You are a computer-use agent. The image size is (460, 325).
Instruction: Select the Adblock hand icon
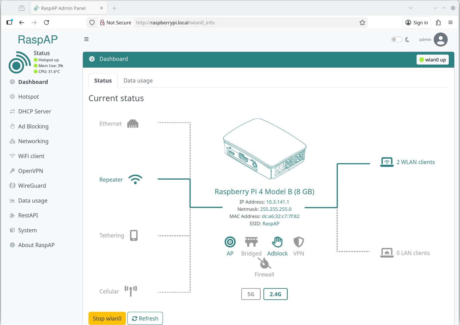(277, 242)
